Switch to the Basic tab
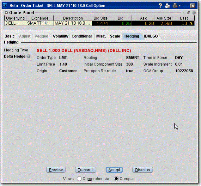 tap(9, 36)
